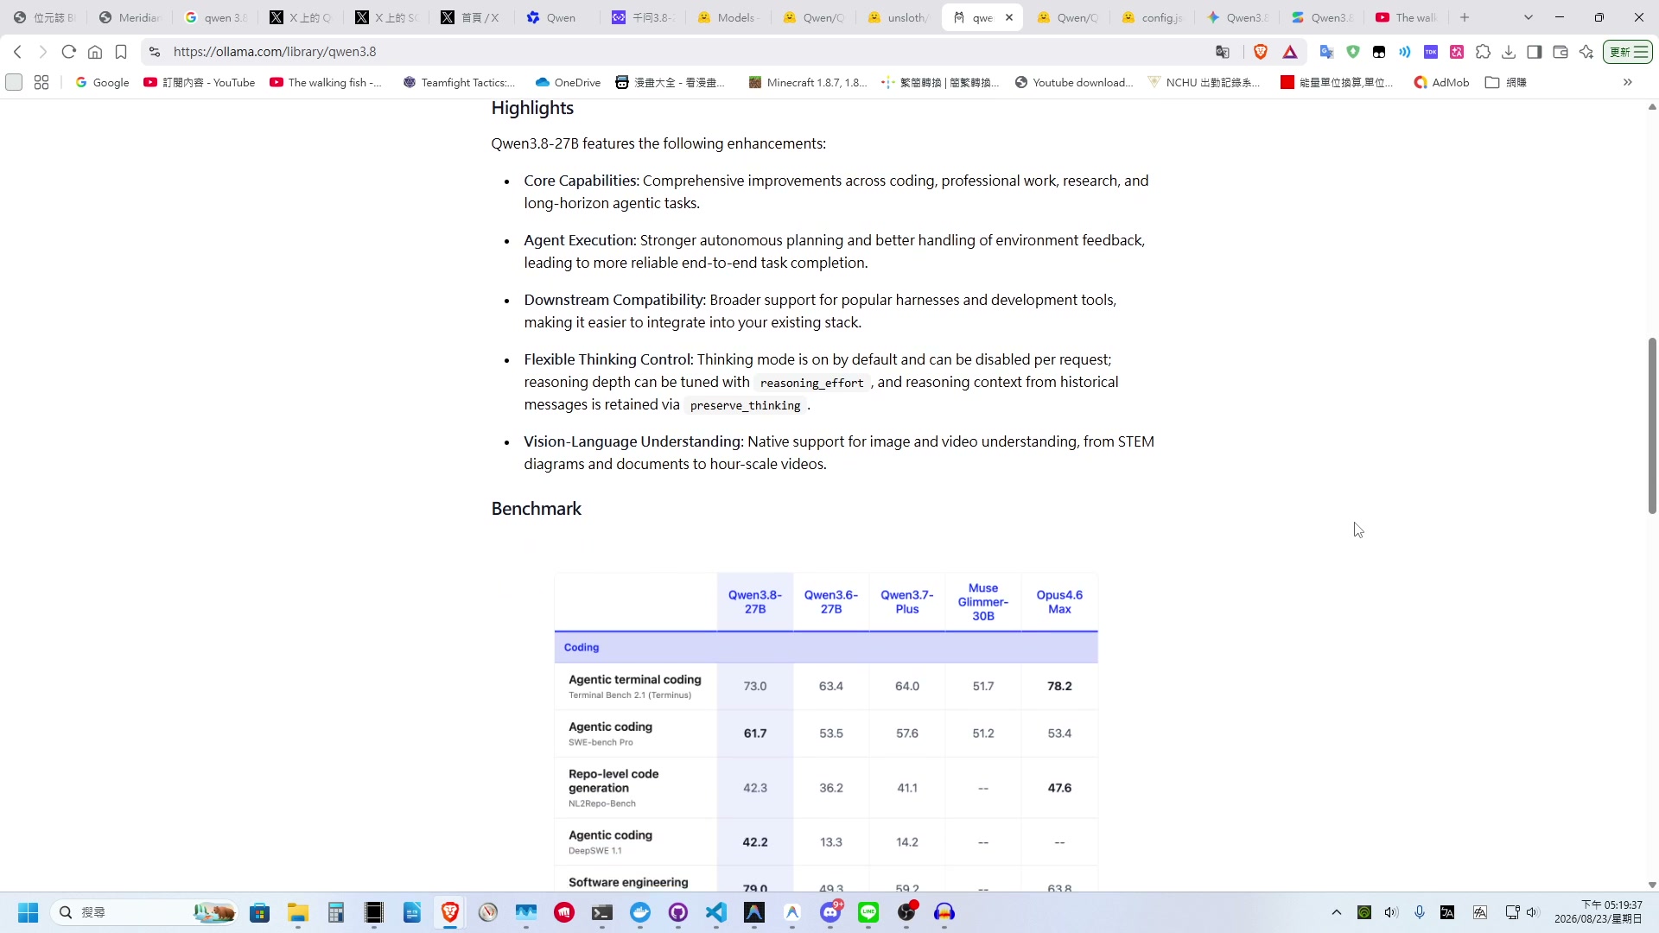
Task: Open the 更新 browser main menu
Action: pos(1628,52)
